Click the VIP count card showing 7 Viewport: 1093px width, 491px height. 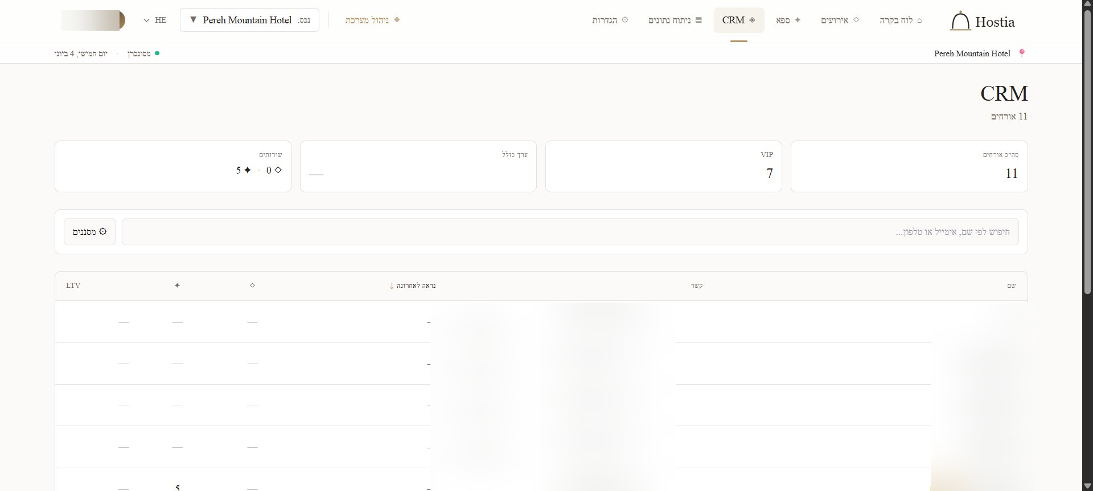664,166
